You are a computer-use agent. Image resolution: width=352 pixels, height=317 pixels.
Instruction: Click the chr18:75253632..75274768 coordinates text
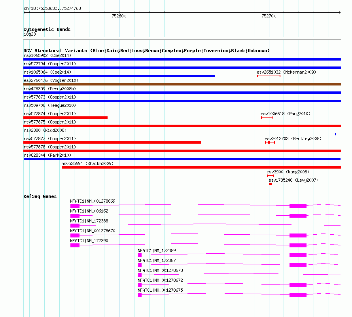(x=52, y=8)
